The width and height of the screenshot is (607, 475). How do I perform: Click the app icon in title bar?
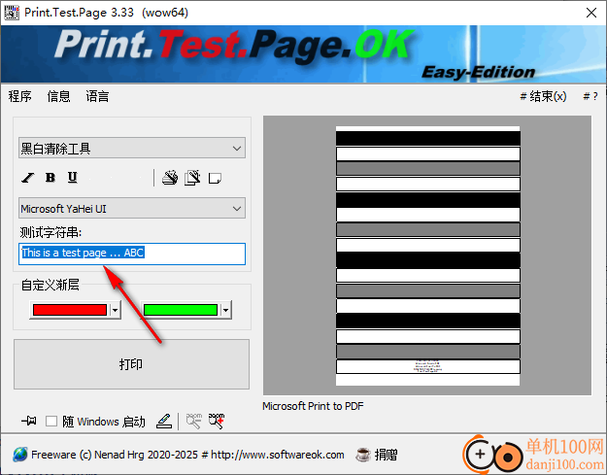pos(12,13)
